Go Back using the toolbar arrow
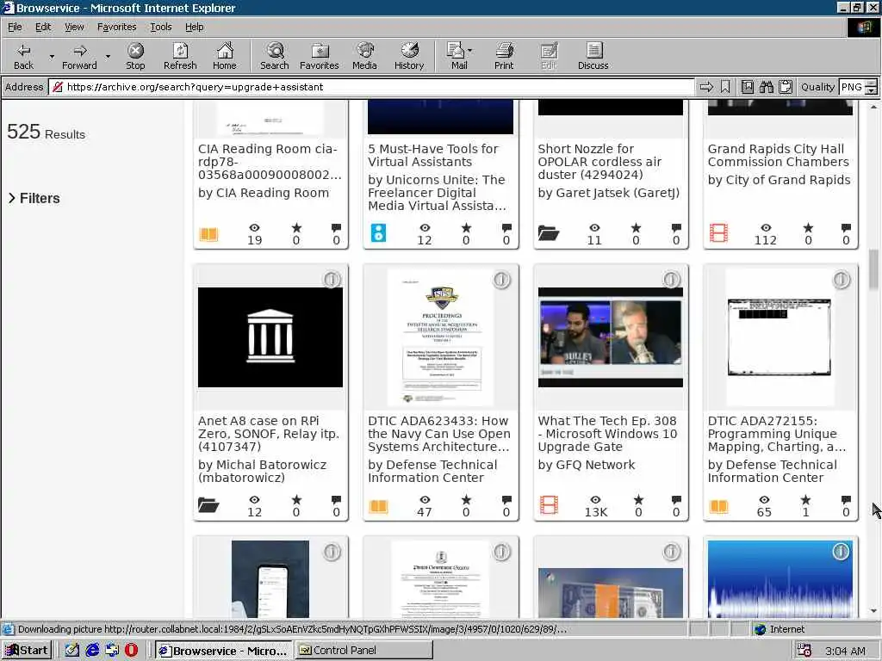This screenshot has width=882, height=661. [23, 56]
